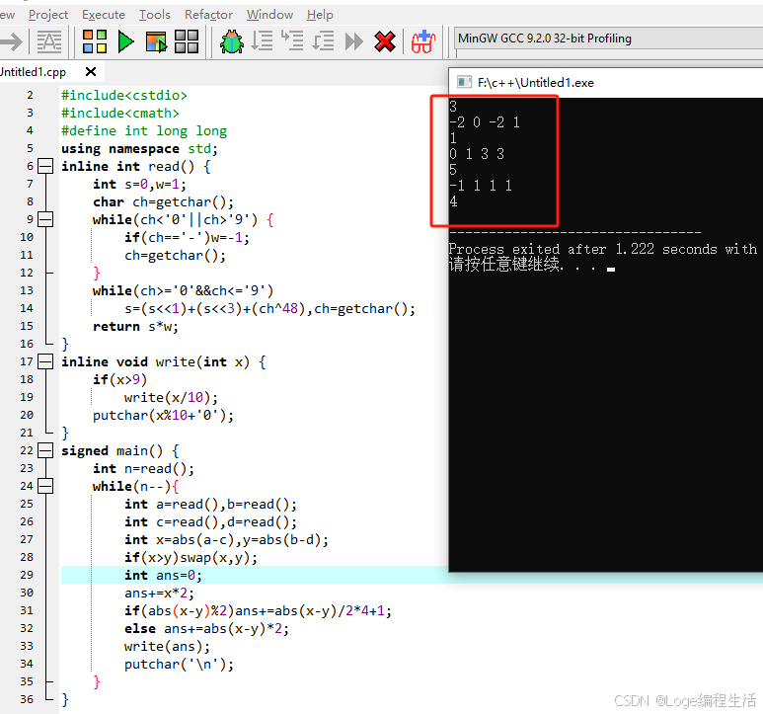Click the toolbar icon showing letter A with lines
This screenshot has width=763, height=714.
coord(49,41)
